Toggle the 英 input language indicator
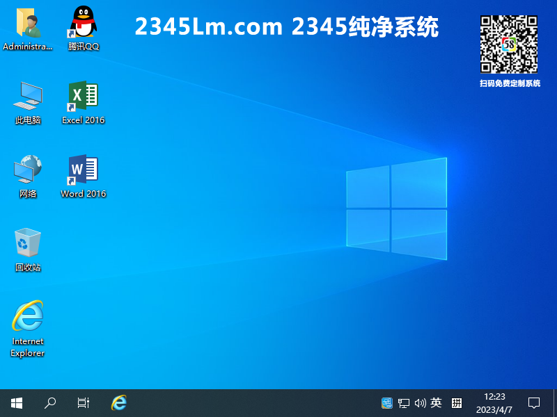Screen dimensions: 557x417 click(436, 403)
